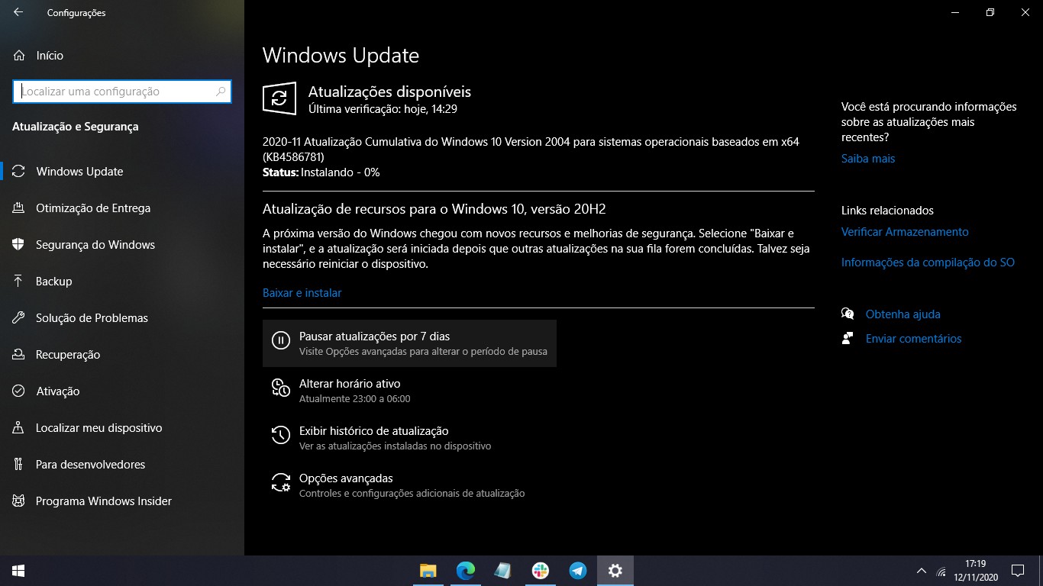
Task: Click Obtenha ajuda link
Action: coord(903,314)
